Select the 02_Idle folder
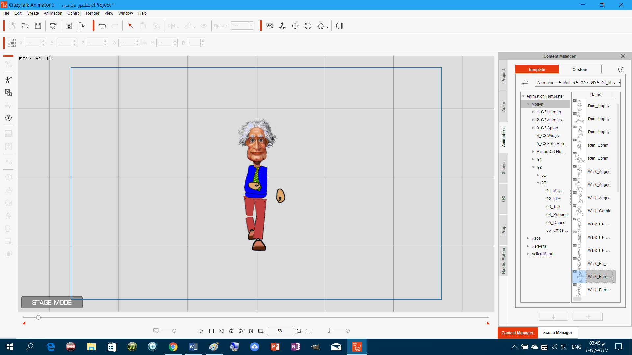Image resolution: width=632 pixels, height=355 pixels. coord(553,199)
